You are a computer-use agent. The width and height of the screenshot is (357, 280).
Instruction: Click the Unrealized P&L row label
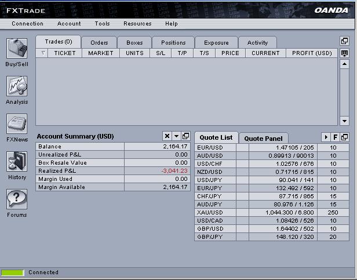pos(60,155)
